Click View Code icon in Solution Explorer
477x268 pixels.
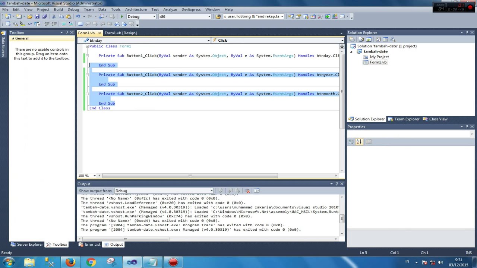(378, 39)
